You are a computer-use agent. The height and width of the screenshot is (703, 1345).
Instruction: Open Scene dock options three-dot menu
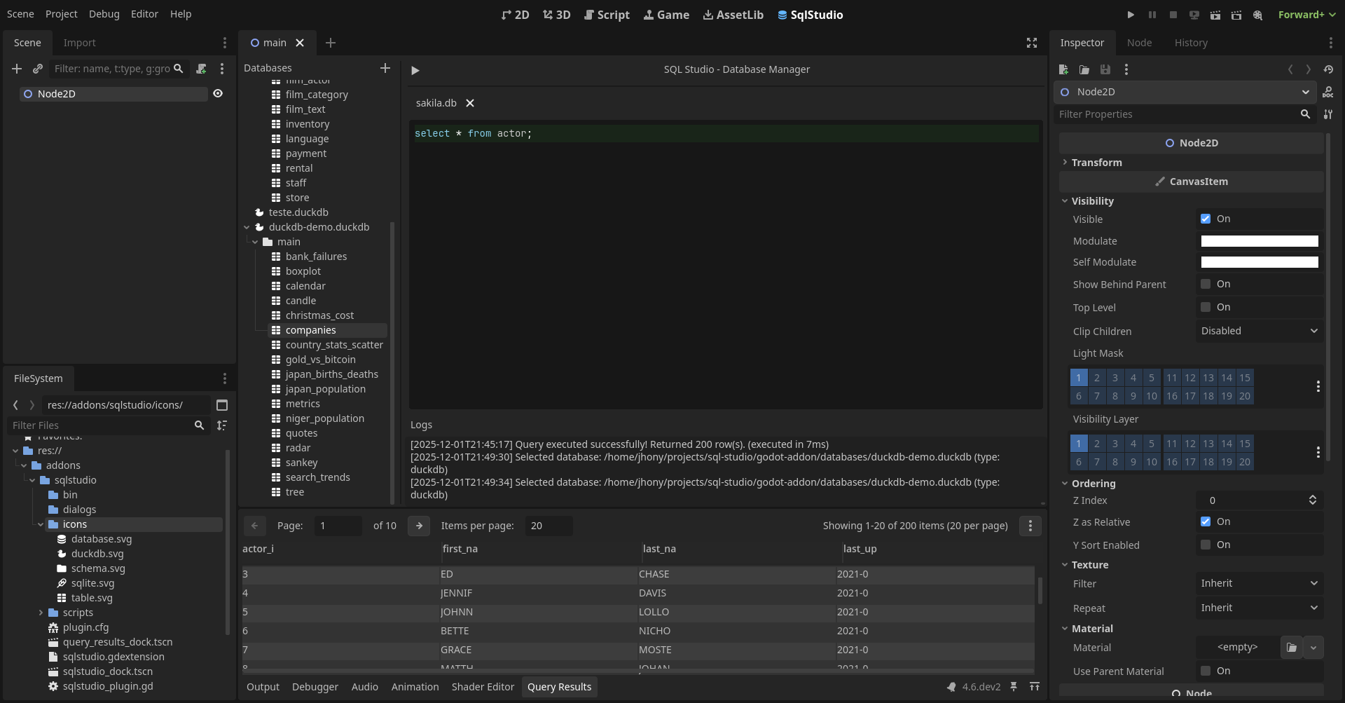click(x=224, y=43)
